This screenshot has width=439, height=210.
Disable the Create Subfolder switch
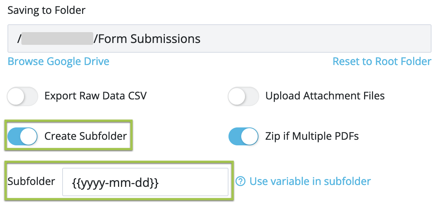pyautogui.click(x=22, y=136)
